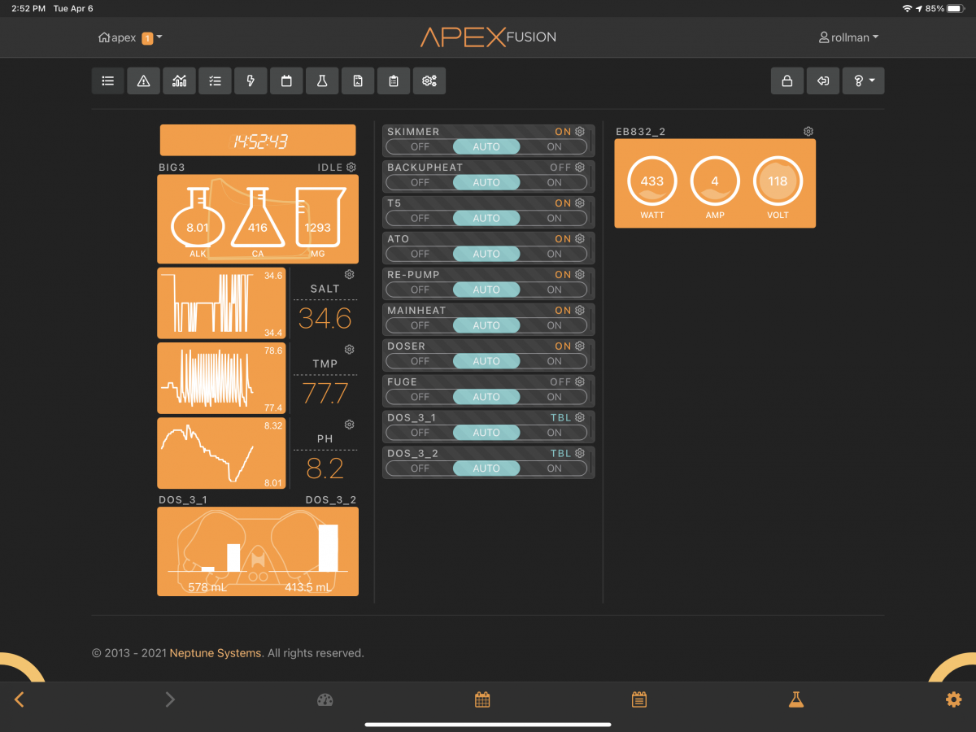The width and height of the screenshot is (976, 732).
Task: Click the APEX Fusion logo
Action: (488, 37)
